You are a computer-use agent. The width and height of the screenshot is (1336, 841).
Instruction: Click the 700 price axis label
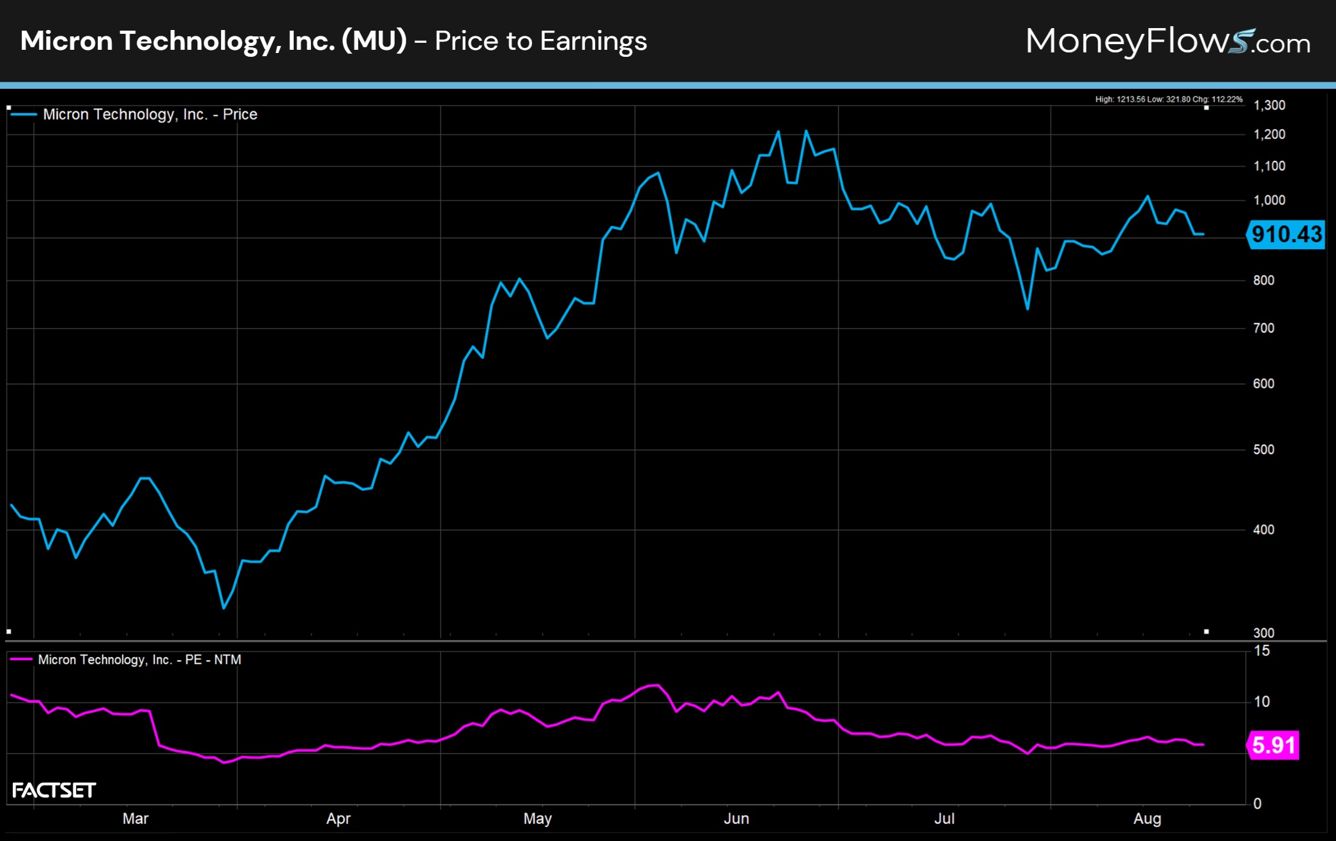[x=1264, y=328]
